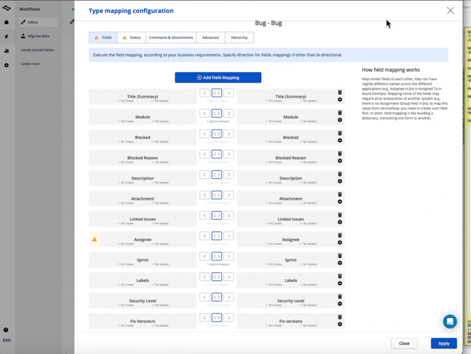Screen dimensions: 471x354
Task: Open gear settings for Security Level
Action: 340,304
